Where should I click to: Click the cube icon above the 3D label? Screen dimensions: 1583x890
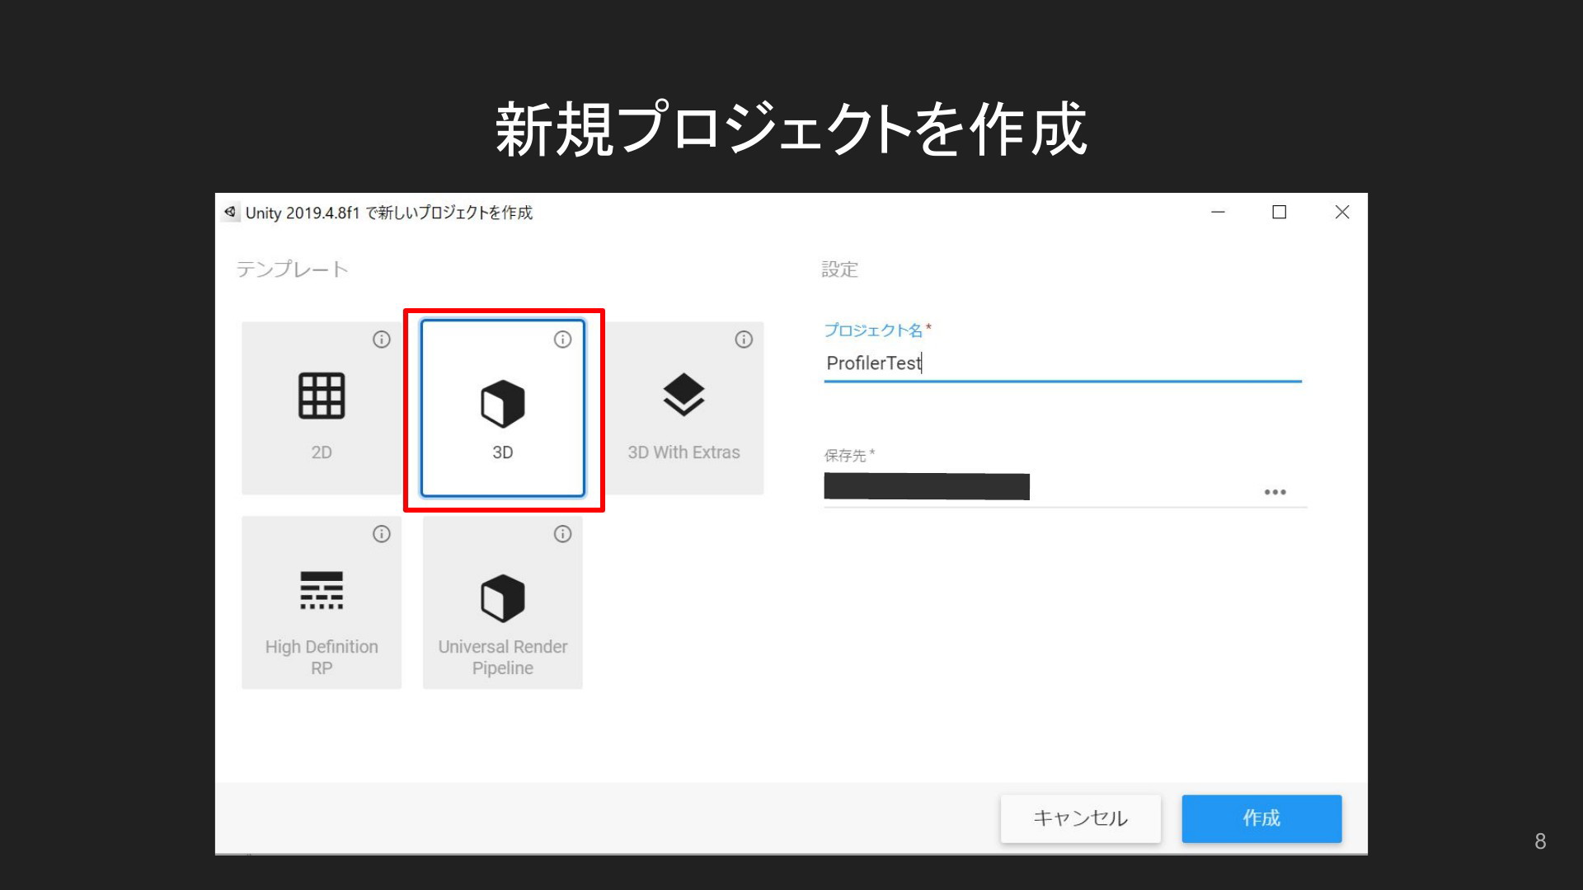point(503,404)
